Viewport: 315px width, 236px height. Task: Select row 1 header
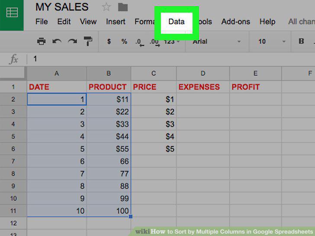(13, 87)
